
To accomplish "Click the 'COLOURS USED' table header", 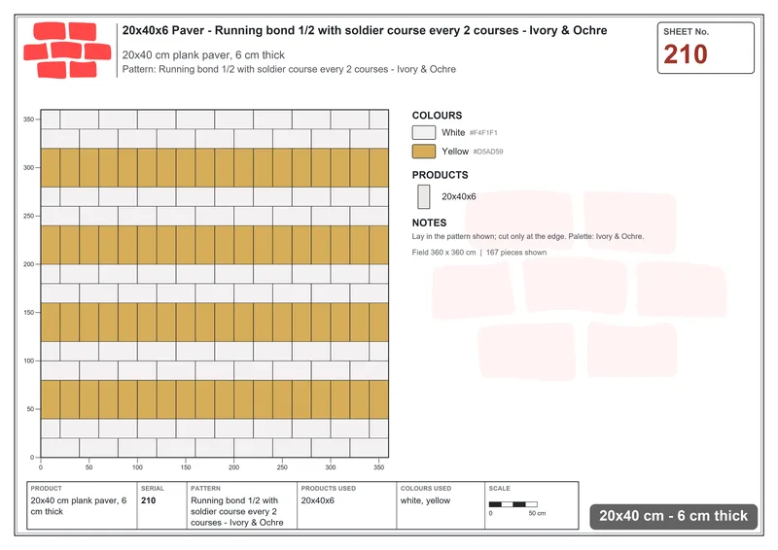I will [x=426, y=489].
